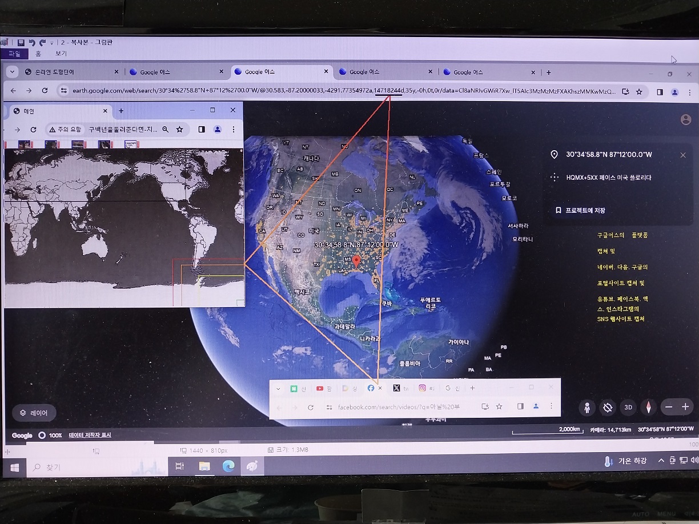Open Chrome menu in the 메인 window
699x524 pixels.
pyautogui.click(x=234, y=130)
